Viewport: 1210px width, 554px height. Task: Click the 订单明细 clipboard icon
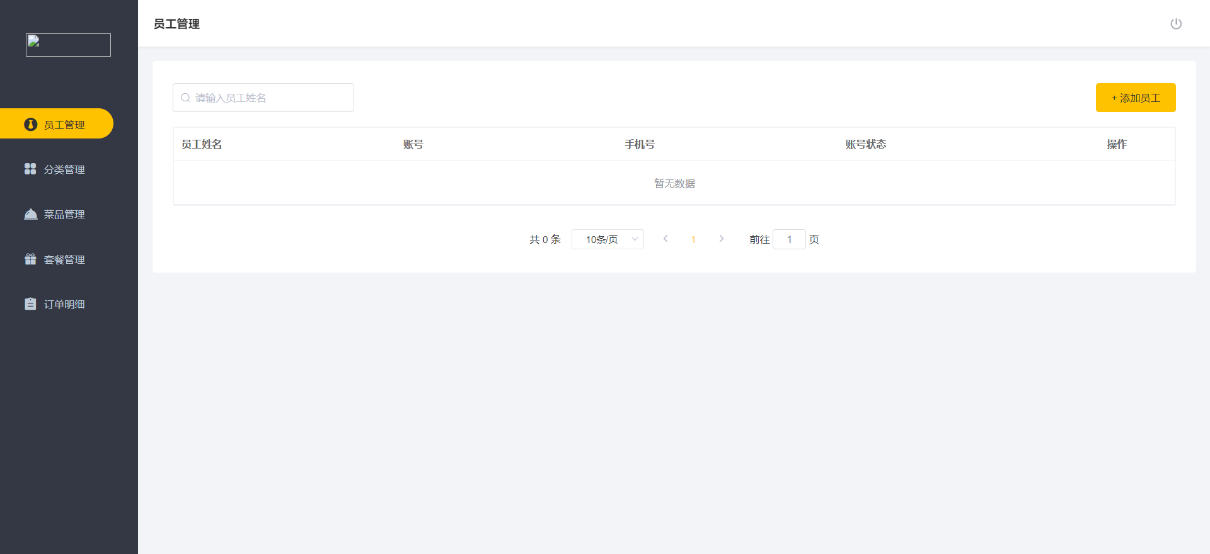click(30, 304)
